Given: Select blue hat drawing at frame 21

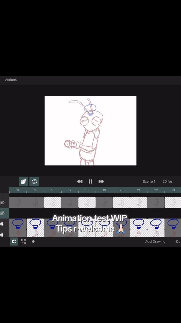Looking at the screenshot, I should pyautogui.click(x=139, y=224).
